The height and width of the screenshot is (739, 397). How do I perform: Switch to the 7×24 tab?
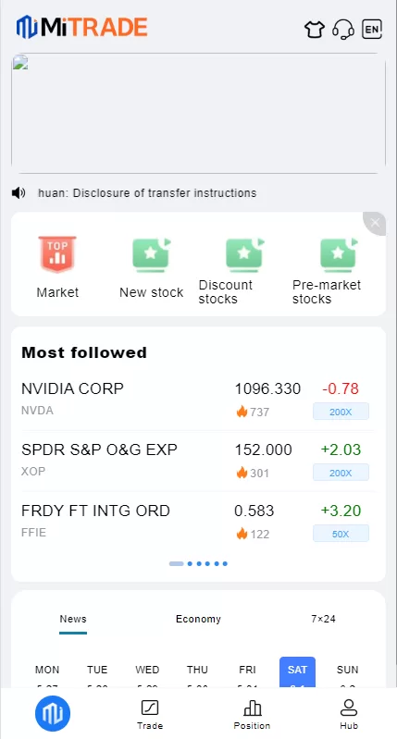coord(324,619)
